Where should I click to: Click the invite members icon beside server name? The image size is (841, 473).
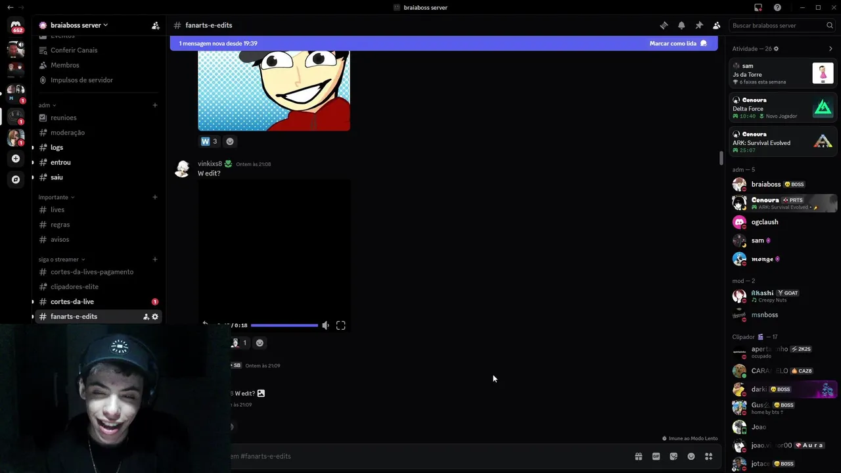pos(156,26)
